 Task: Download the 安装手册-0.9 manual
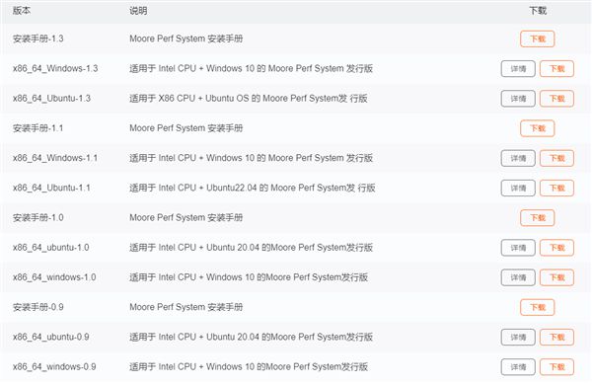coord(538,308)
